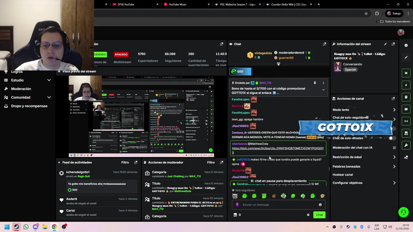Open the chat shop icon
413x232 pixels.
pos(235,215)
